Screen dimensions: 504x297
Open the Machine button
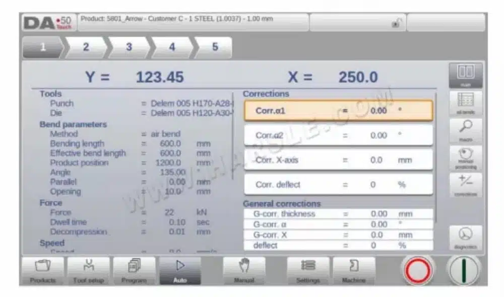pos(354,271)
